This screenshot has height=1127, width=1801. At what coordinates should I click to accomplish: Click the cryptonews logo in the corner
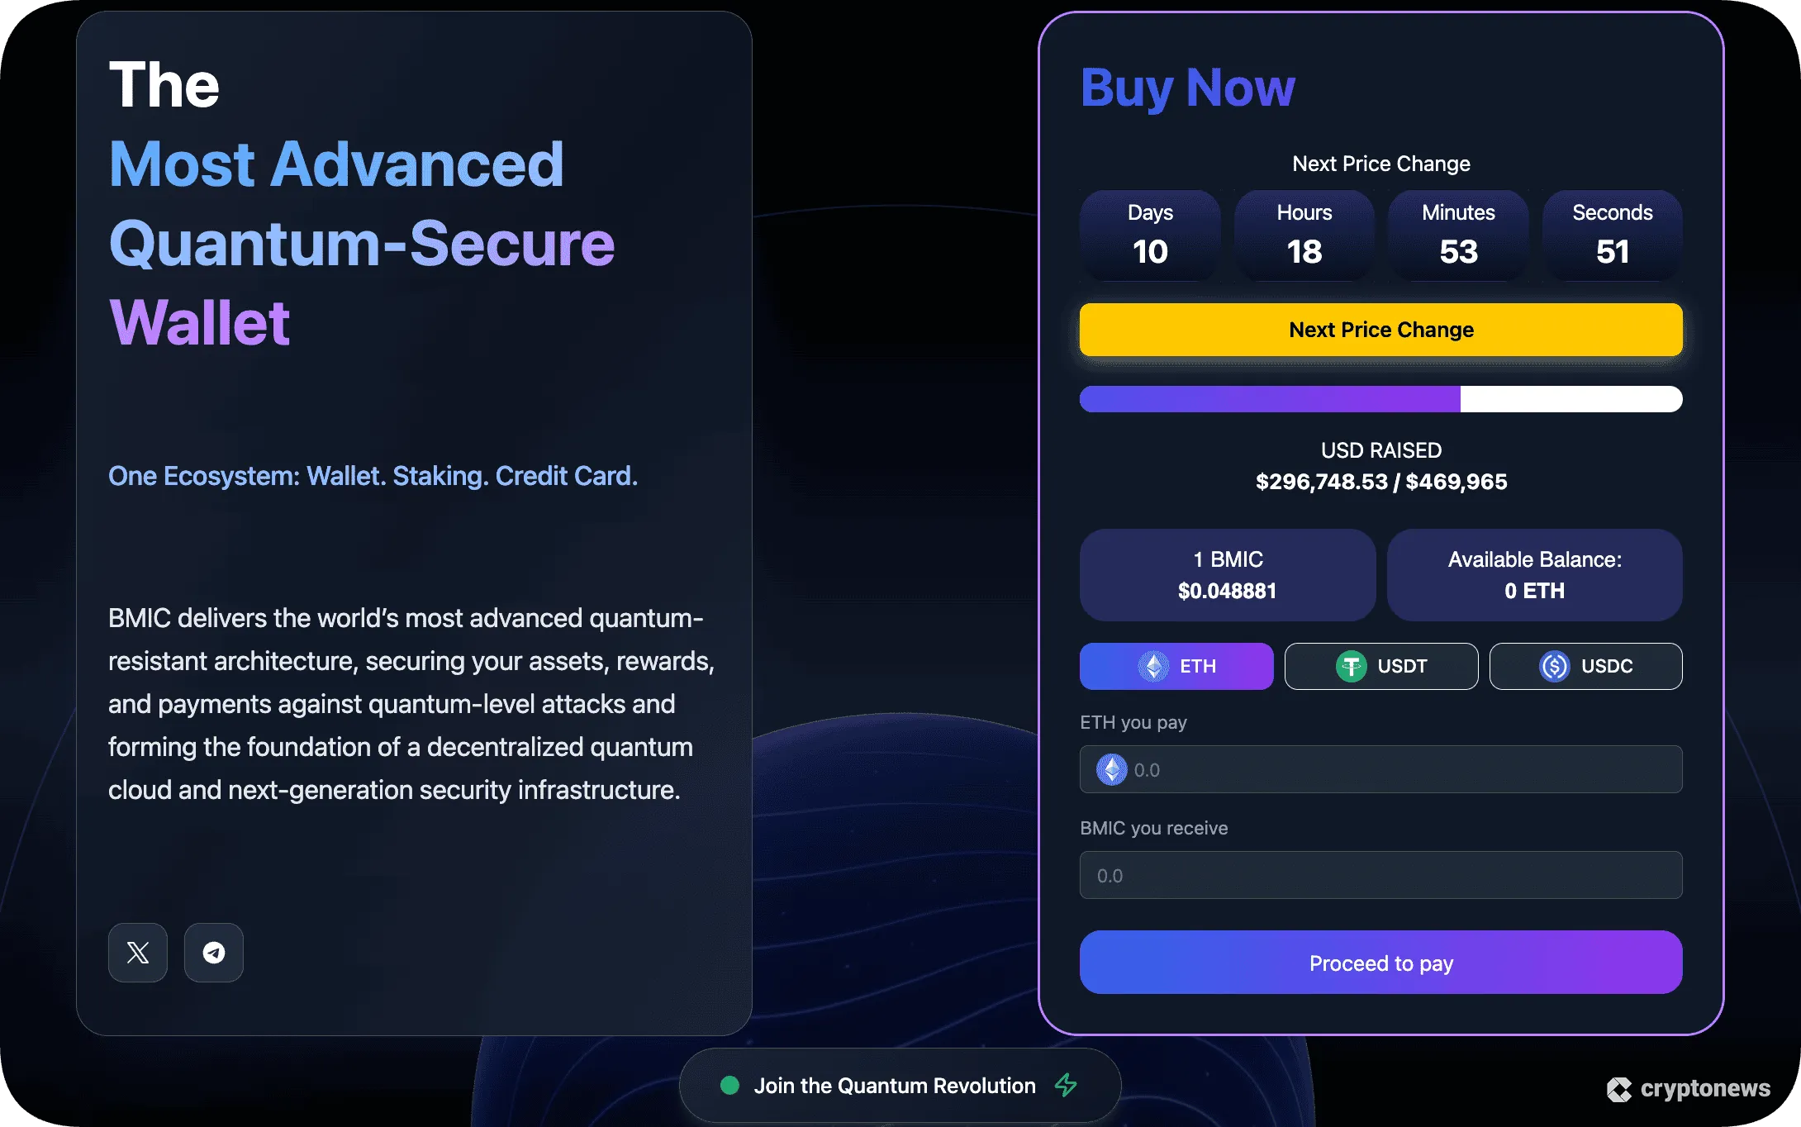pyautogui.click(x=1689, y=1088)
